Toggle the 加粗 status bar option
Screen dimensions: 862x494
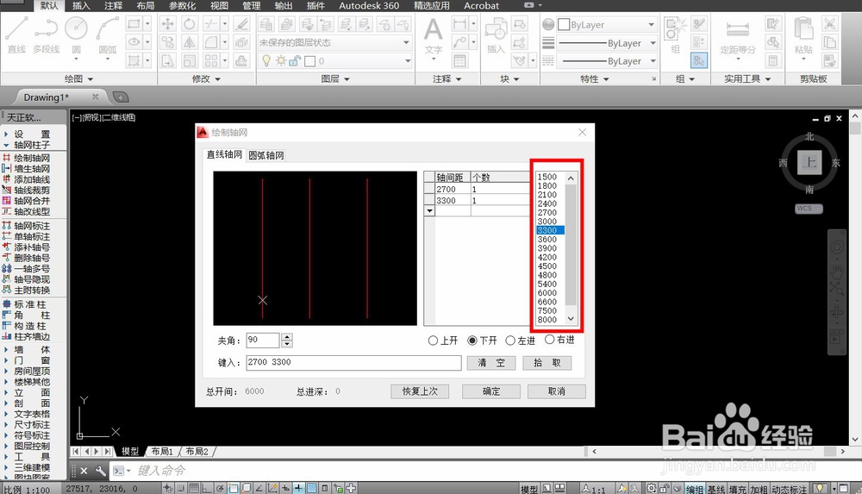(759, 489)
